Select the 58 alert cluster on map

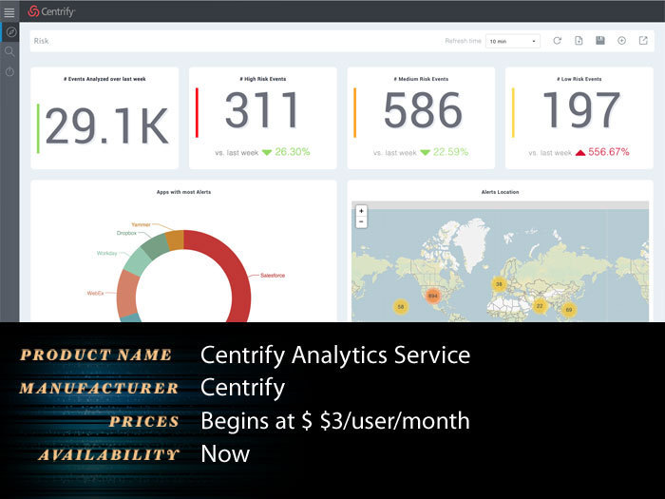tap(401, 306)
